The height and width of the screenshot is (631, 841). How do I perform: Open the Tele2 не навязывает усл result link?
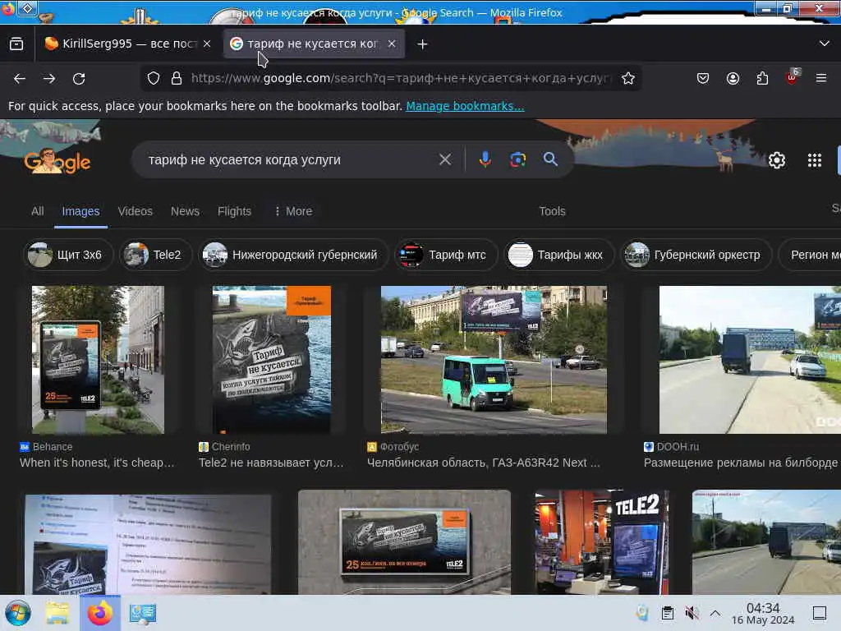[271, 463]
